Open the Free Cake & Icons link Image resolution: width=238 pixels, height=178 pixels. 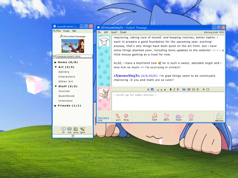103,119
